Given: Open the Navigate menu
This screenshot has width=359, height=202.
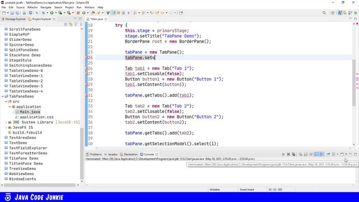Looking at the screenshot, I should (x=46, y=7).
